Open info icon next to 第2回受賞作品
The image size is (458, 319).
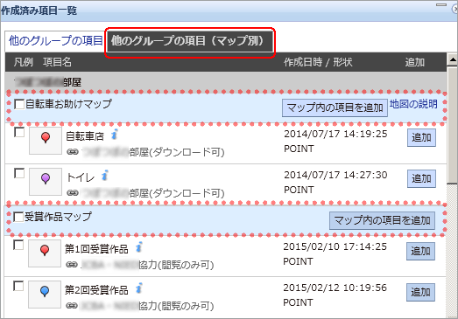[x=139, y=288]
